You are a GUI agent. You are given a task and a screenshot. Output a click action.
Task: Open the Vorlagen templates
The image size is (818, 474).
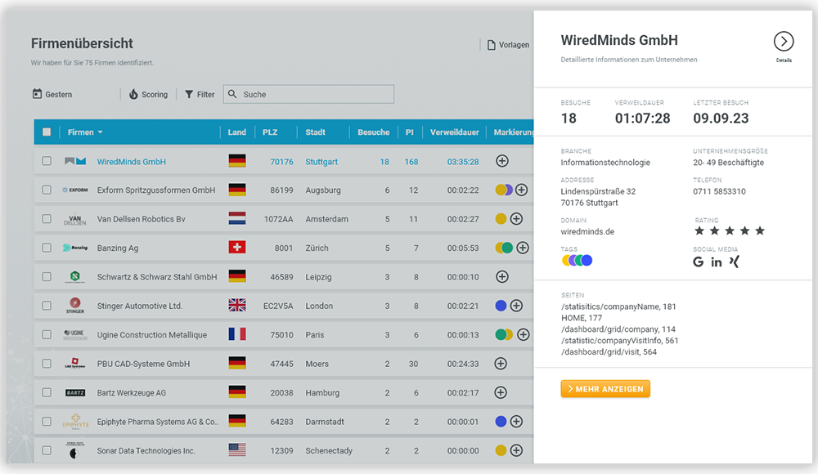[x=508, y=45]
